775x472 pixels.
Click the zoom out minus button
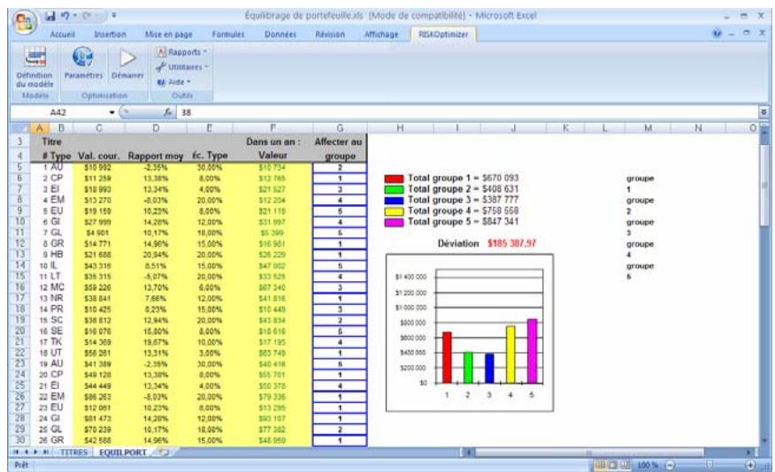pyautogui.click(x=671, y=465)
